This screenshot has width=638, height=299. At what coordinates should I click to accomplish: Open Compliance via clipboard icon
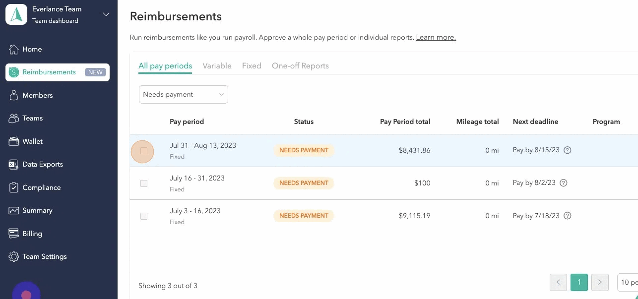click(x=14, y=187)
